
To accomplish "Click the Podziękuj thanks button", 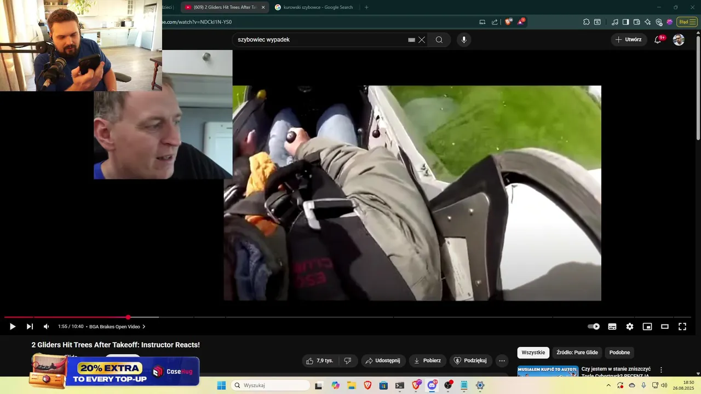I will tap(470, 361).
